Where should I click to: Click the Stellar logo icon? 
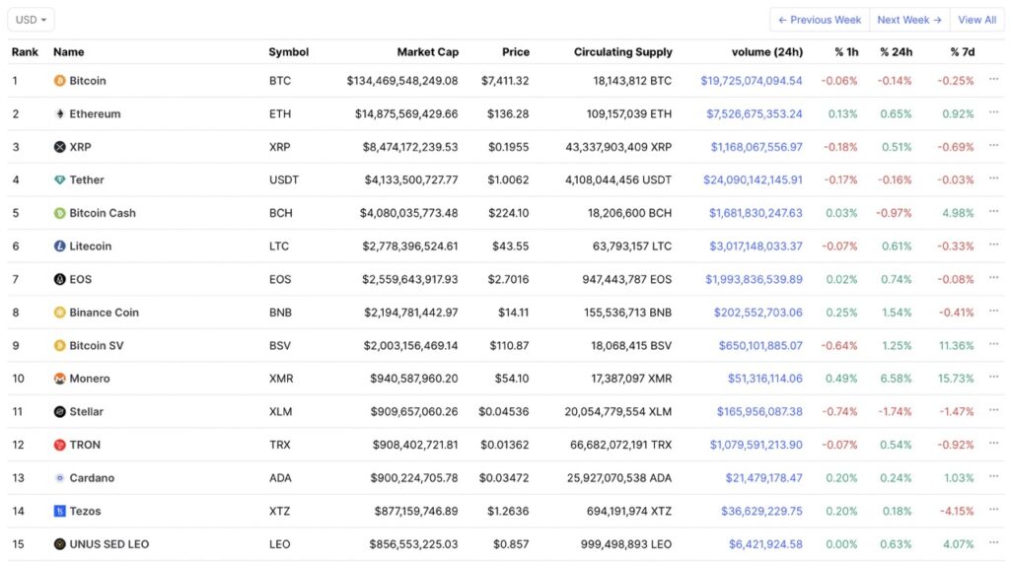click(x=59, y=411)
